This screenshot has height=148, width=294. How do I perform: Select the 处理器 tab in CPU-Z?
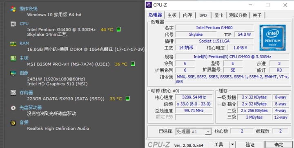[x=155, y=15]
